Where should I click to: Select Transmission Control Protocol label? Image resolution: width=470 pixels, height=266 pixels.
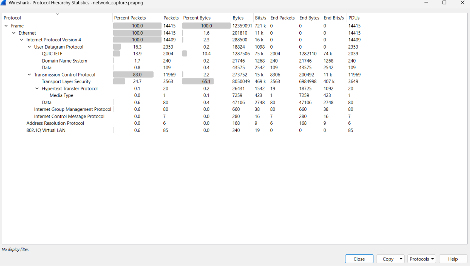[x=65, y=75]
